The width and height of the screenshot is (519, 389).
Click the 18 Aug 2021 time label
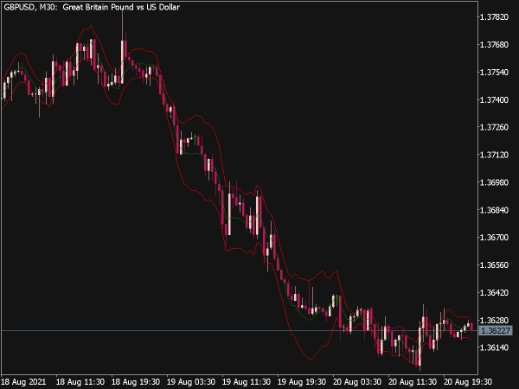coord(24,382)
